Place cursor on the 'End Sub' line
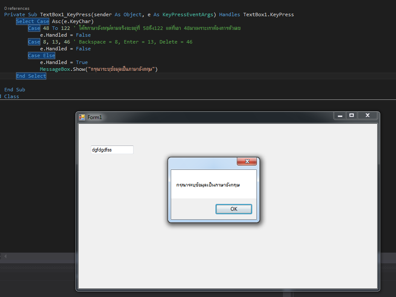The width and height of the screenshot is (396, 297). coord(15,90)
